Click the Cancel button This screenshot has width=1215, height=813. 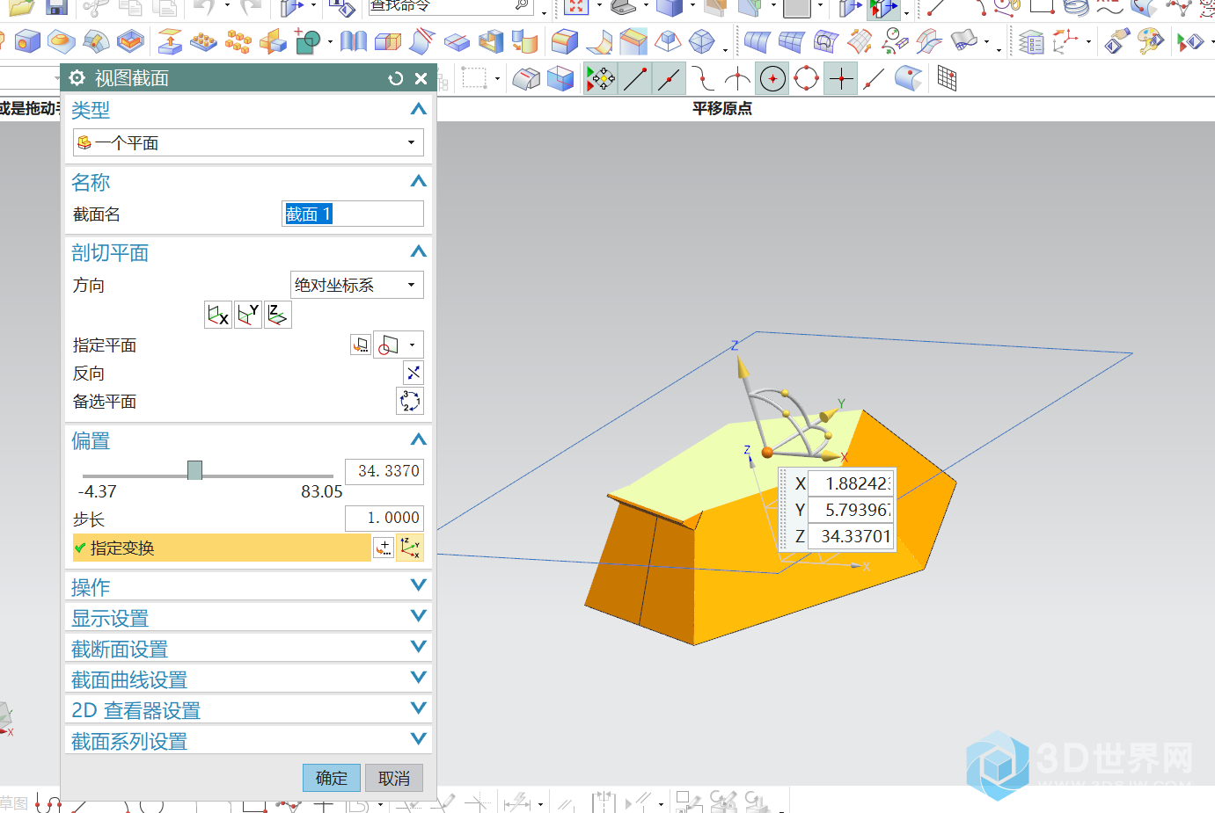click(394, 778)
